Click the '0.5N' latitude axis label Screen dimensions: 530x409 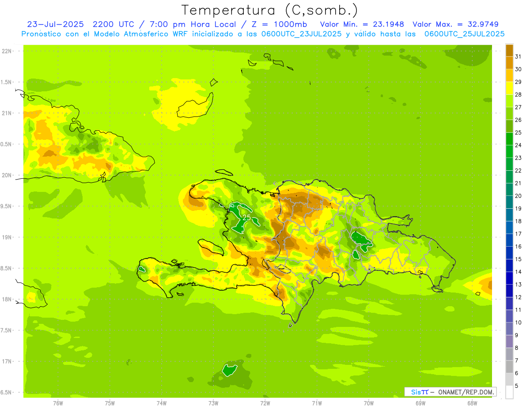pos(7,144)
